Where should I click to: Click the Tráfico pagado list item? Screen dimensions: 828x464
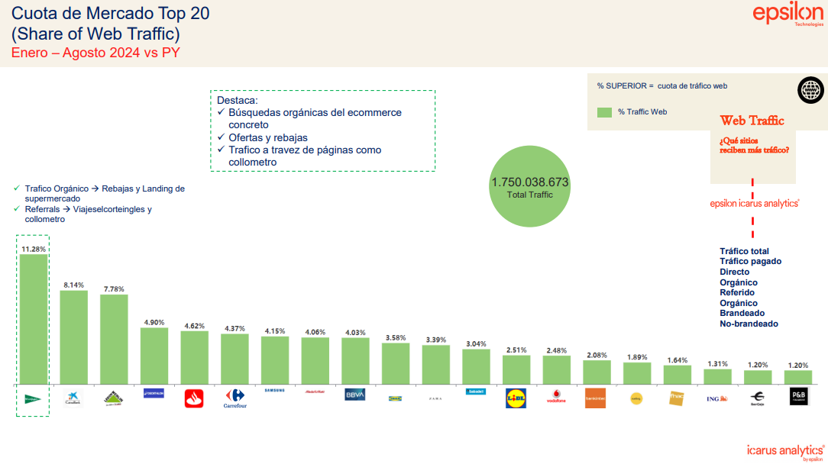750,261
